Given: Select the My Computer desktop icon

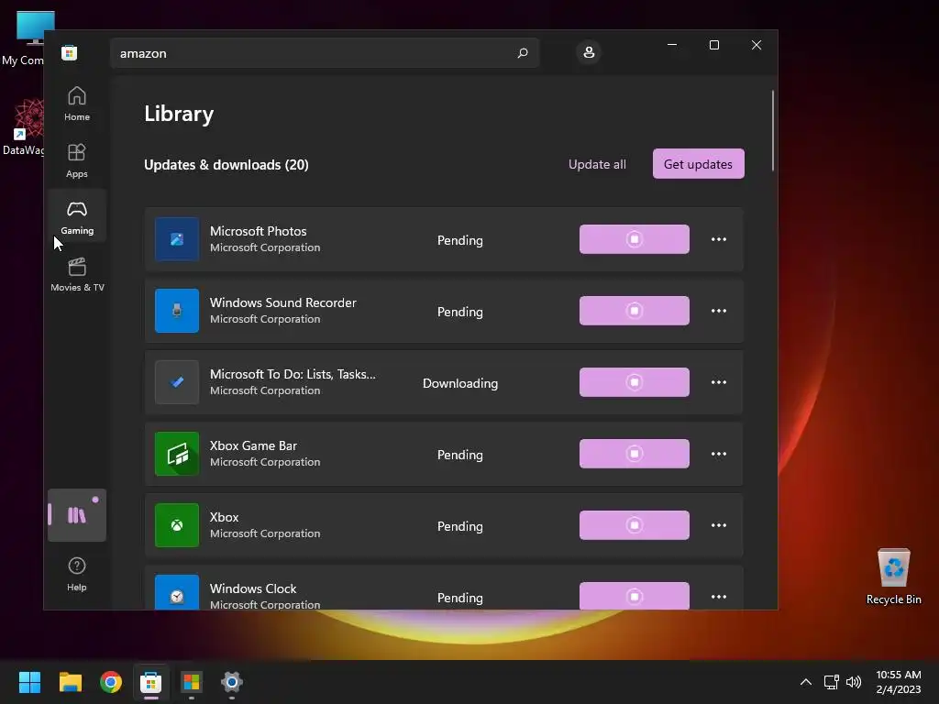Looking at the screenshot, I should (x=23, y=38).
